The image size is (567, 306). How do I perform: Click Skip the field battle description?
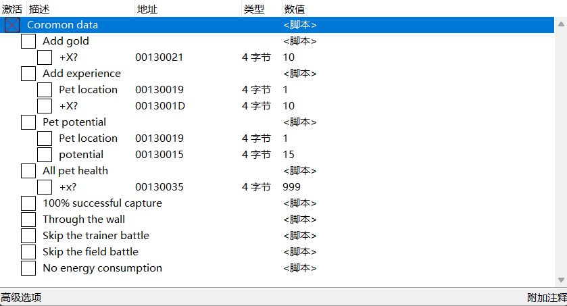pyautogui.click(x=91, y=252)
